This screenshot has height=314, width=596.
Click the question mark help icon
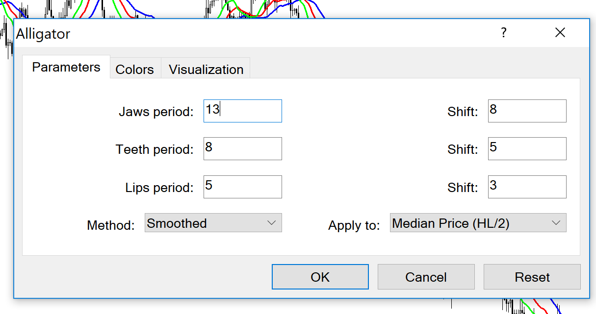[x=503, y=33]
